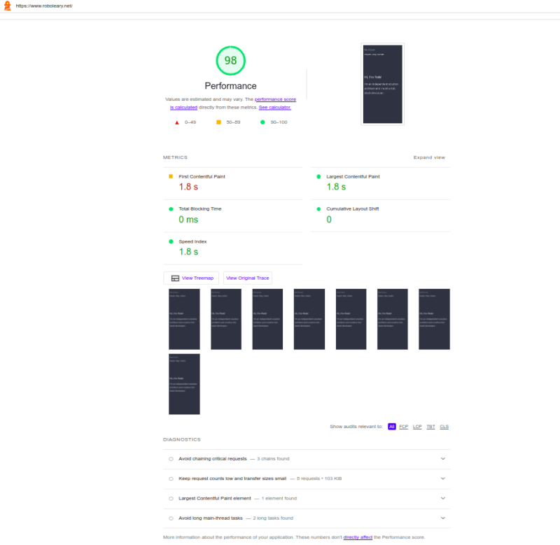Open the final screenshot thumbnail beside the score
The height and width of the screenshot is (545, 560).
[x=382, y=84]
